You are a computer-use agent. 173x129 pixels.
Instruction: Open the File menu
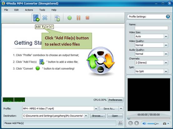(x=6, y=10)
